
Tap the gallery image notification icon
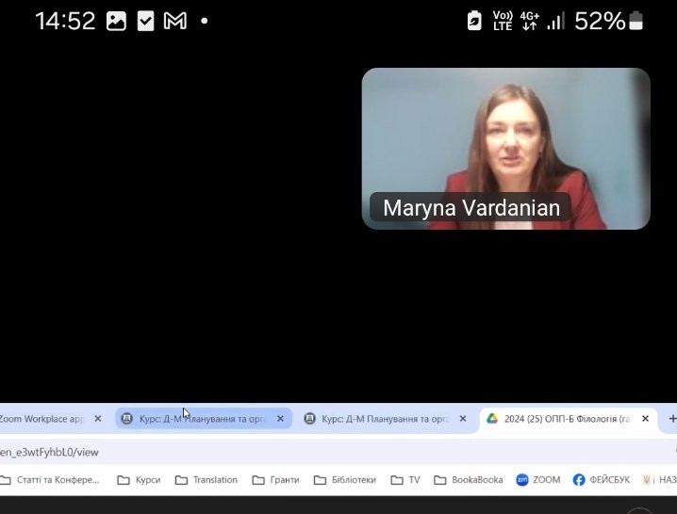[116, 21]
